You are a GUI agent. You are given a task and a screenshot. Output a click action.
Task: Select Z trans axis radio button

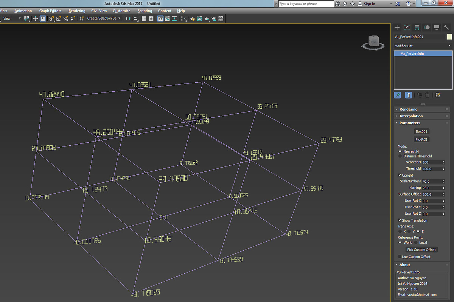[418, 231]
